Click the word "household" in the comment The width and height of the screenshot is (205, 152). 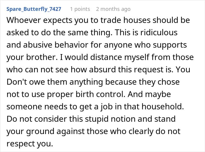[163, 107]
